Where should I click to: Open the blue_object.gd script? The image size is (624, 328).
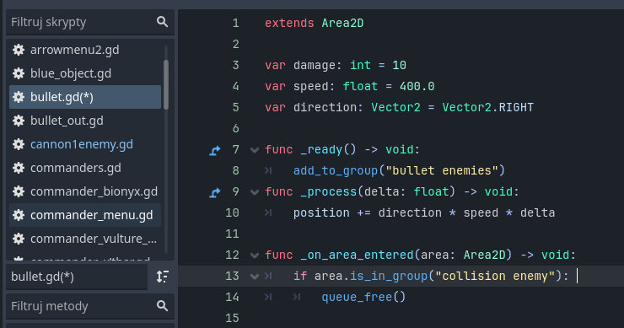coord(85,73)
